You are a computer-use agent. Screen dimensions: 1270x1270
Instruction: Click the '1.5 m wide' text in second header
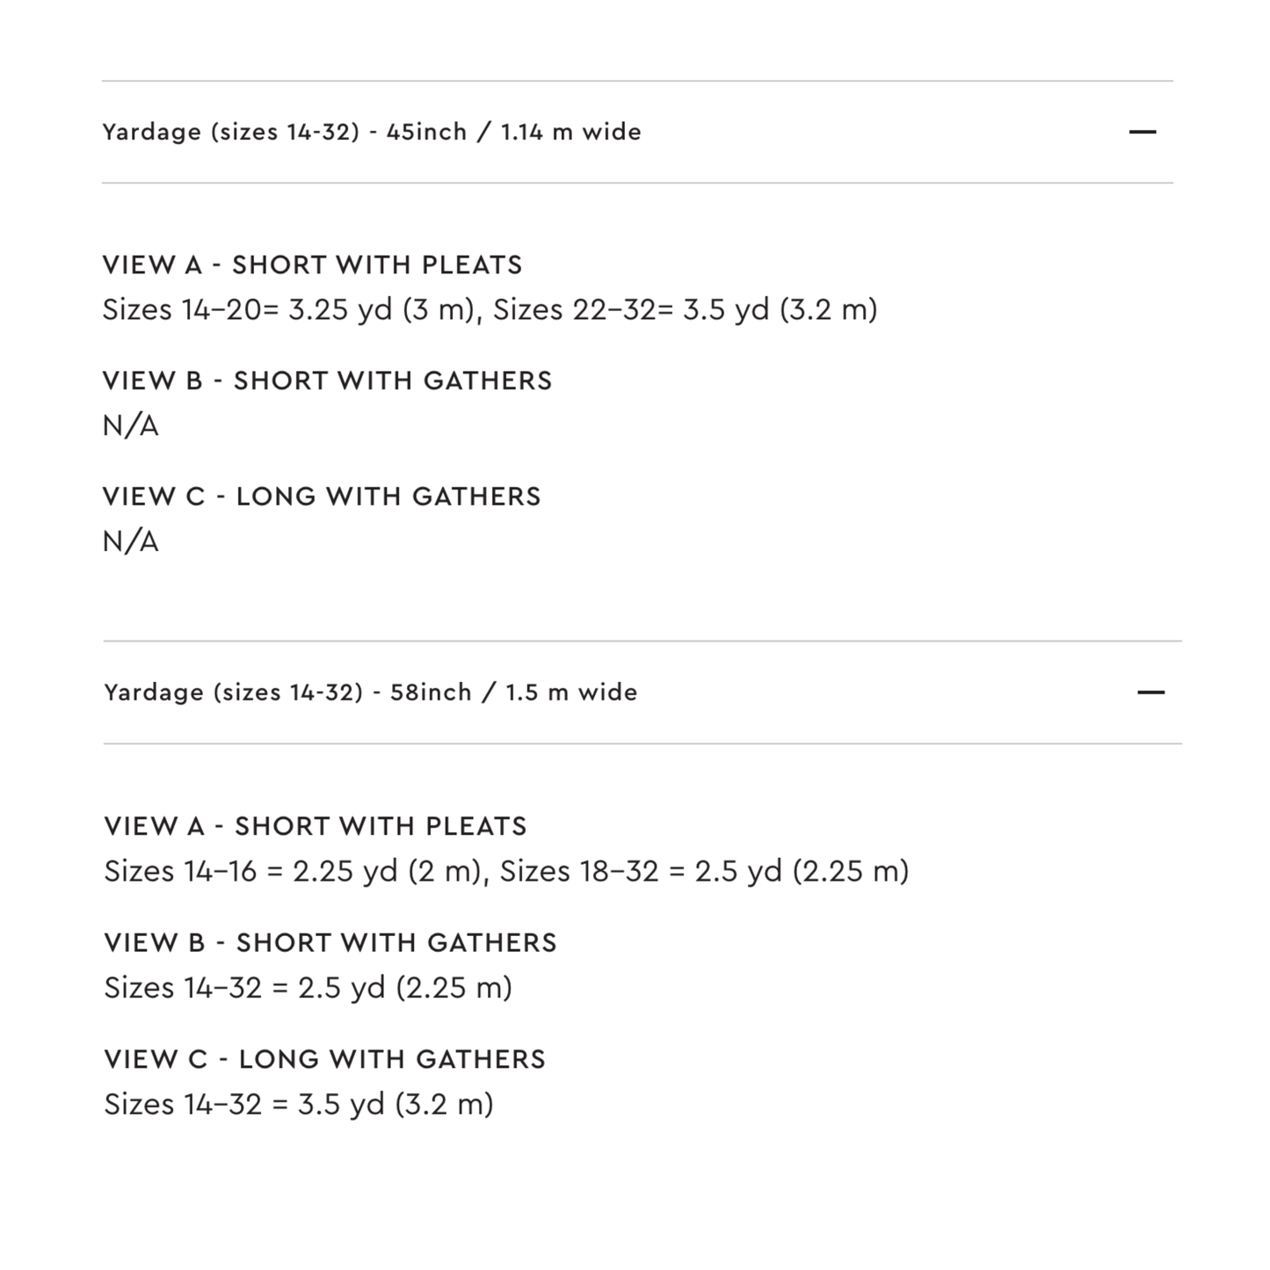(571, 693)
